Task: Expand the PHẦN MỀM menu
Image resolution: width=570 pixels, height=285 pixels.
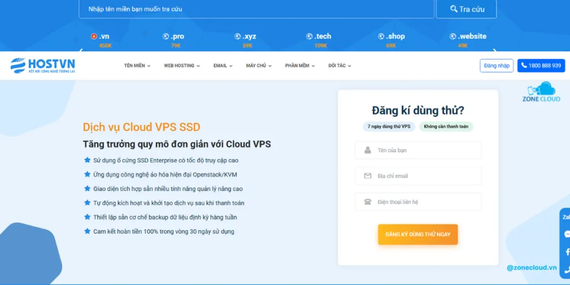Action: click(300, 66)
